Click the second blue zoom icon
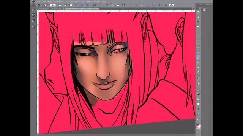The width and height of the screenshot is (243, 136). pyautogui.click(x=82, y=5)
